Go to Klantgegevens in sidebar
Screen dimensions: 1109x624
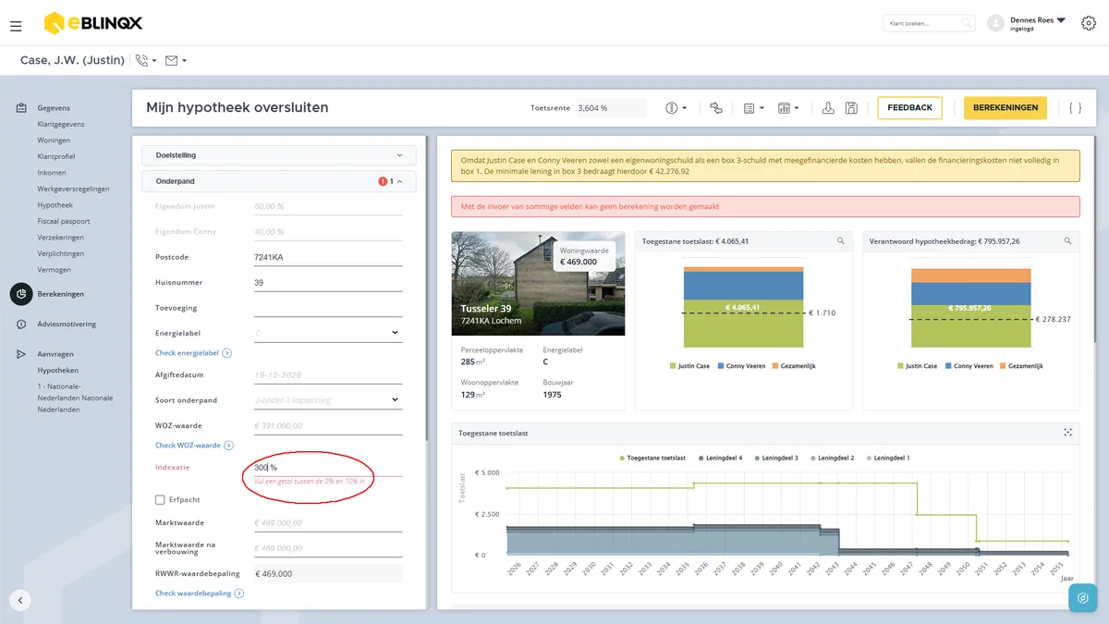61,124
